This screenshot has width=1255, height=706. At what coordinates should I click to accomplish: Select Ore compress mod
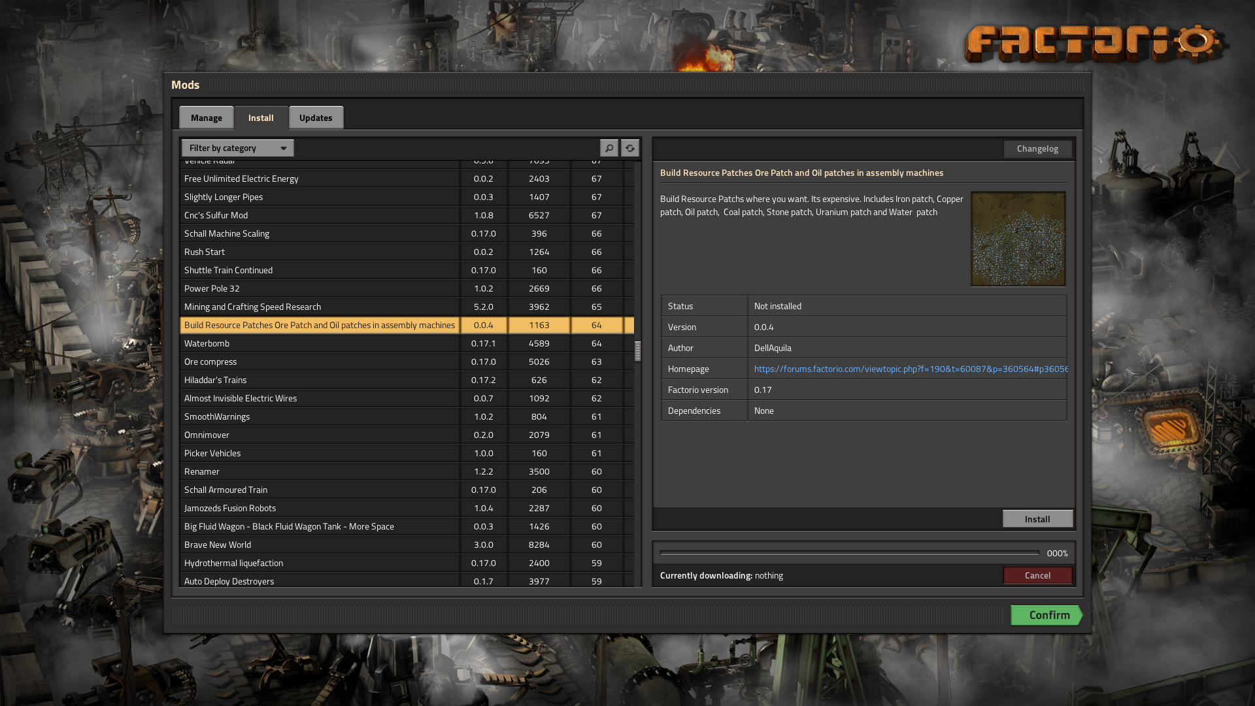407,361
